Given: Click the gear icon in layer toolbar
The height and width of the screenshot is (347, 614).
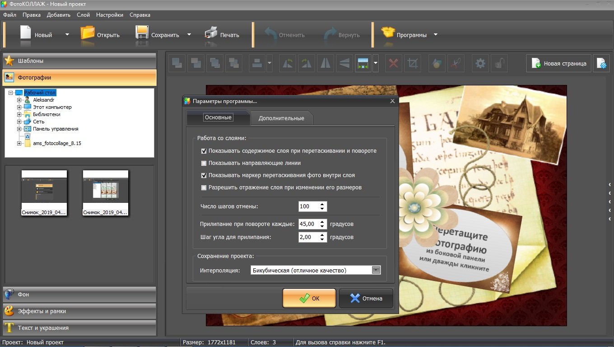Looking at the screenshot, I should click(x=480, y=64).
